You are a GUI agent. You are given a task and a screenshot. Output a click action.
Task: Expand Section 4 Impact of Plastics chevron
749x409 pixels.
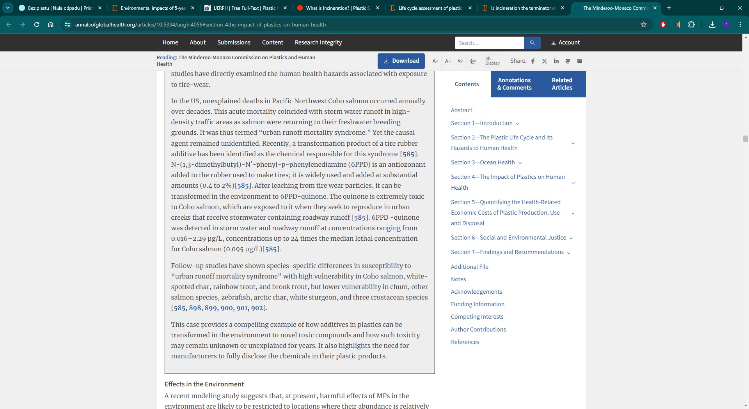(x=573, y=183)
